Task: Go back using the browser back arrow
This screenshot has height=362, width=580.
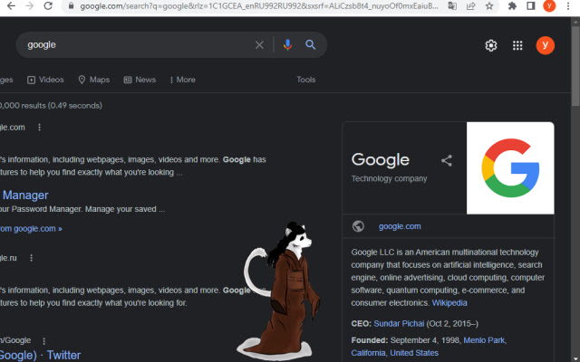Action: (12, 6)
